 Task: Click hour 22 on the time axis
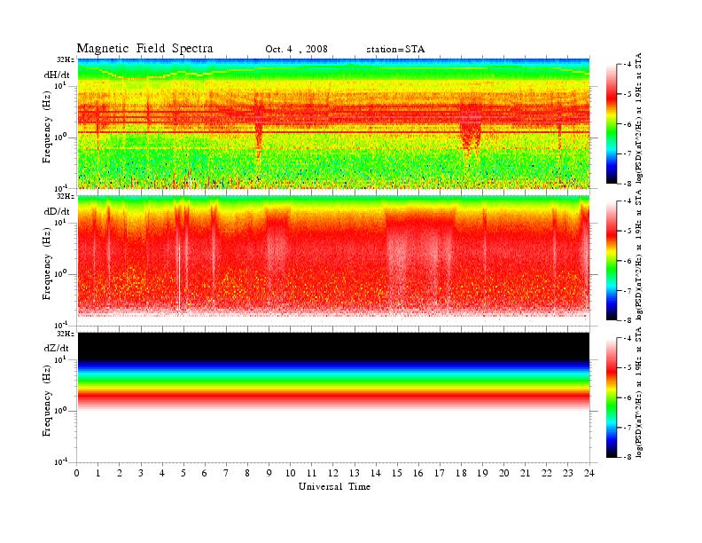coord(547,473)
